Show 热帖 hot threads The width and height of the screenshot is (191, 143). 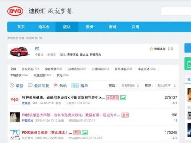coord(63,86)
